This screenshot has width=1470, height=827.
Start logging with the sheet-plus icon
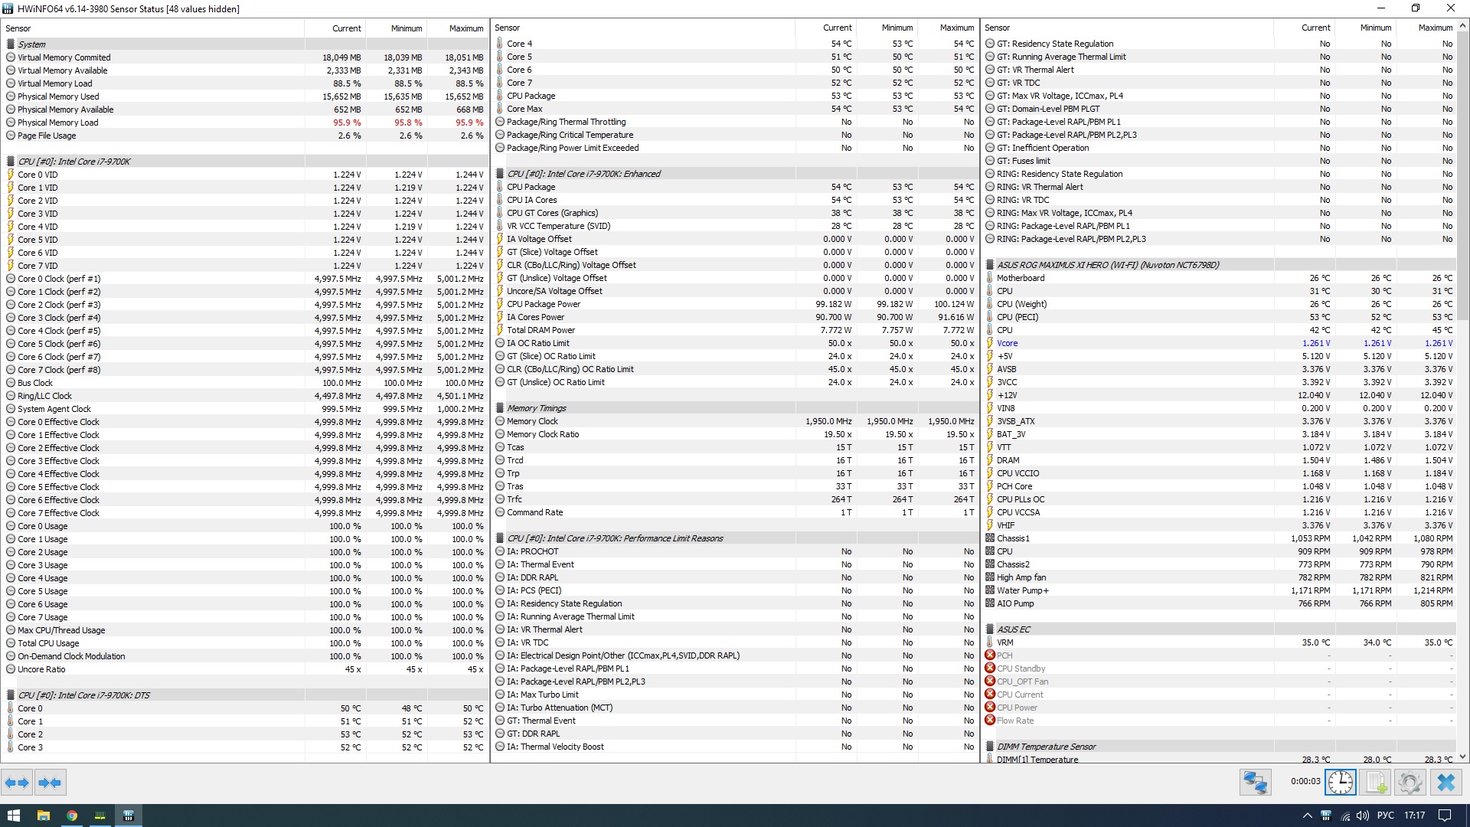pos(1375,783)
